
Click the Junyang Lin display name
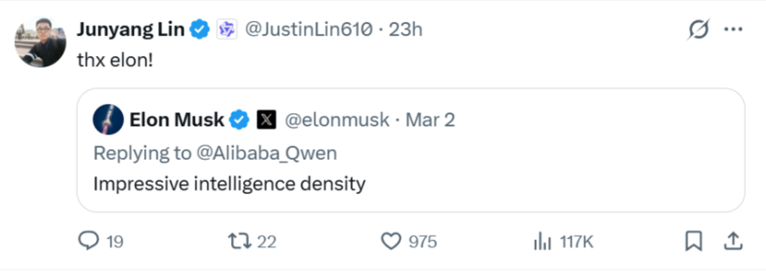pos(130,30)
